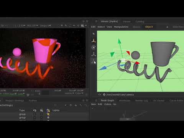Click the render column header icon
The image size is (184, 138).
41,110
